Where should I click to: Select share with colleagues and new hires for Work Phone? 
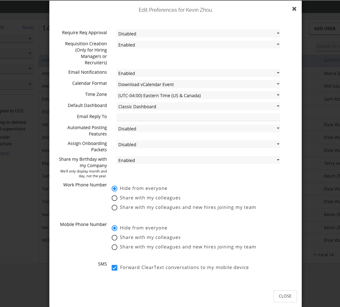114,208
